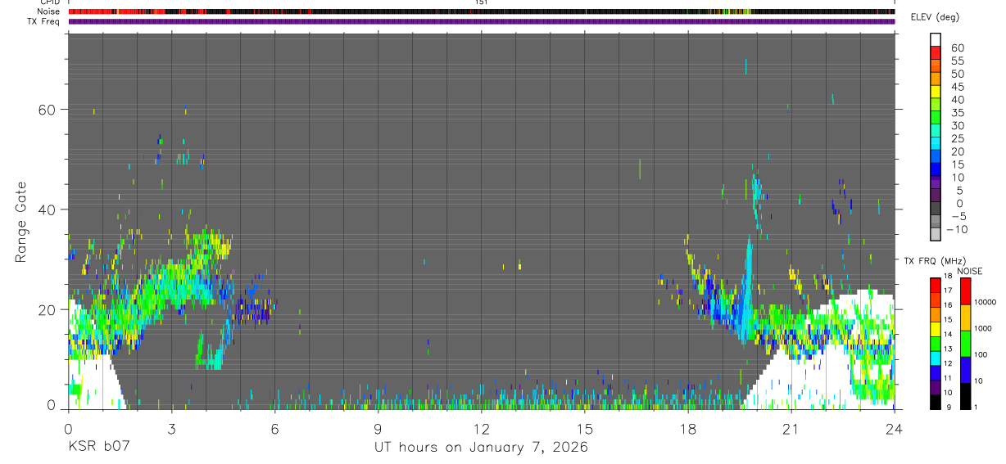The image size is (1006, 464).
Task: Click the red 10000 noise scale swatch
Action: (x=966, y=291)
